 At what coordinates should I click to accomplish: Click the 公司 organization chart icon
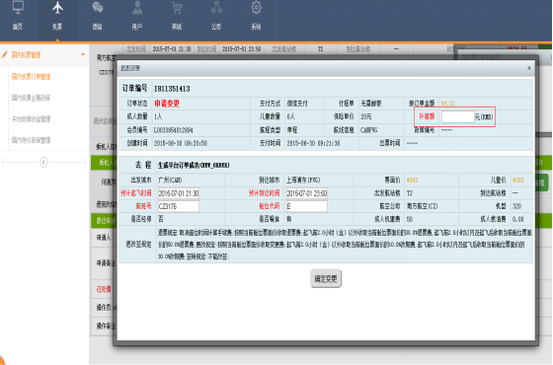216,8
